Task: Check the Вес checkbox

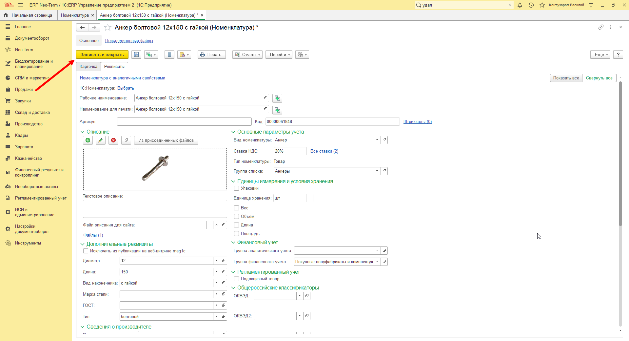Action: [236, 208]
